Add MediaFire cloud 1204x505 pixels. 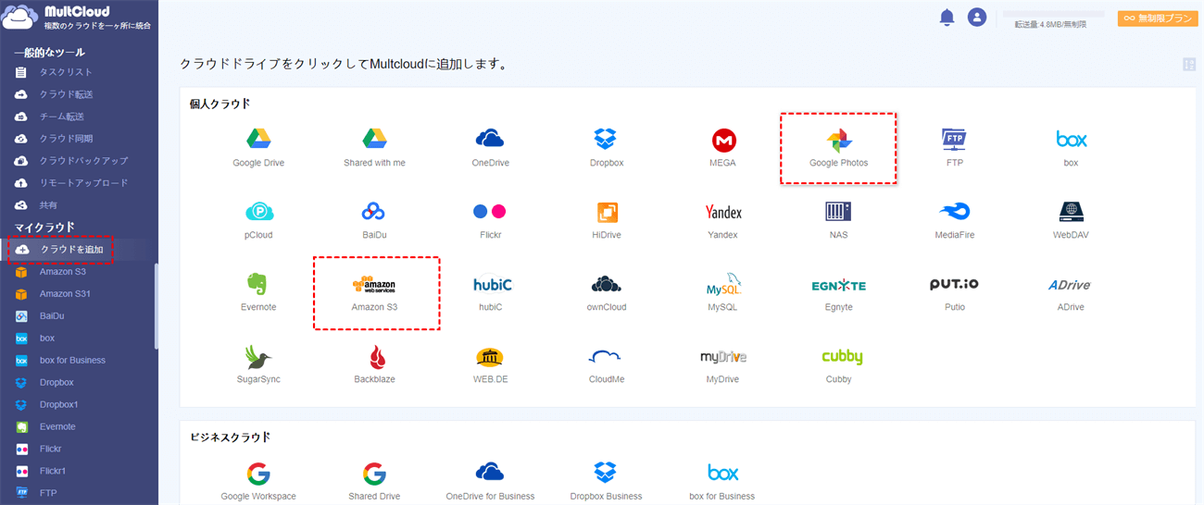point(955,220)
